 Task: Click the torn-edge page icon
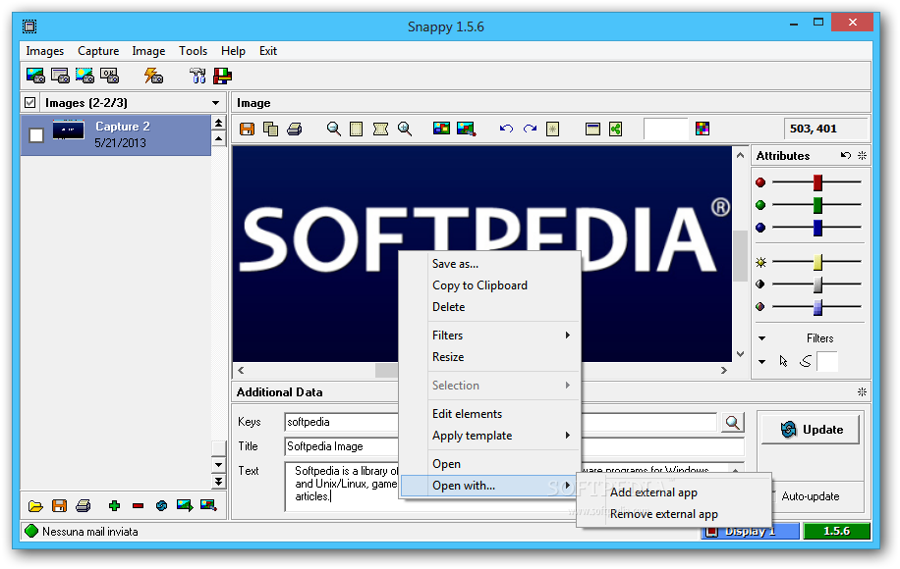(380, 129)
